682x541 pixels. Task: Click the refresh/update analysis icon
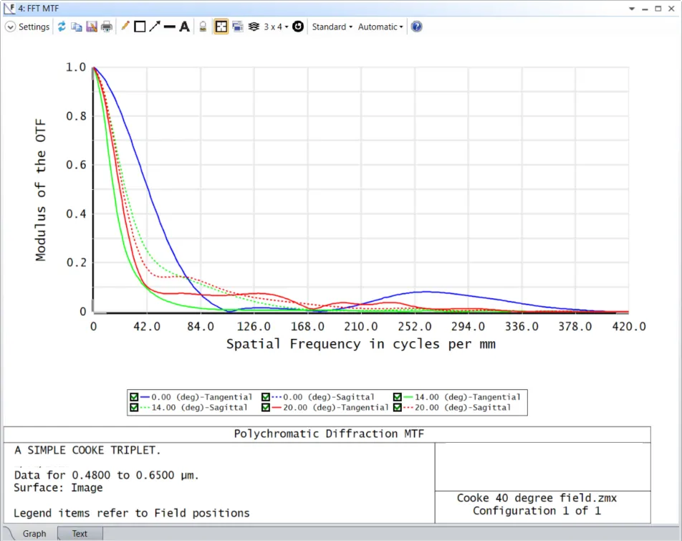click(x=62, y=27)
